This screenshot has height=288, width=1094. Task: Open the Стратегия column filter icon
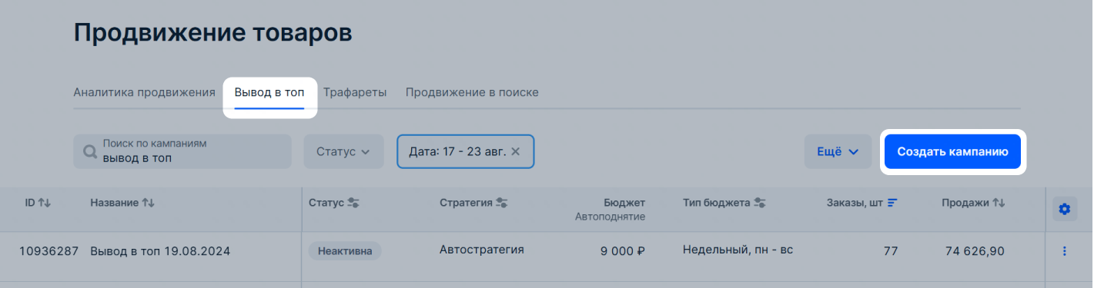tap(501, 203)
